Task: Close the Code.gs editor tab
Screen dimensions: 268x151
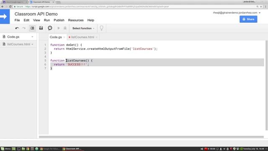Action: (x=64, y=37)
